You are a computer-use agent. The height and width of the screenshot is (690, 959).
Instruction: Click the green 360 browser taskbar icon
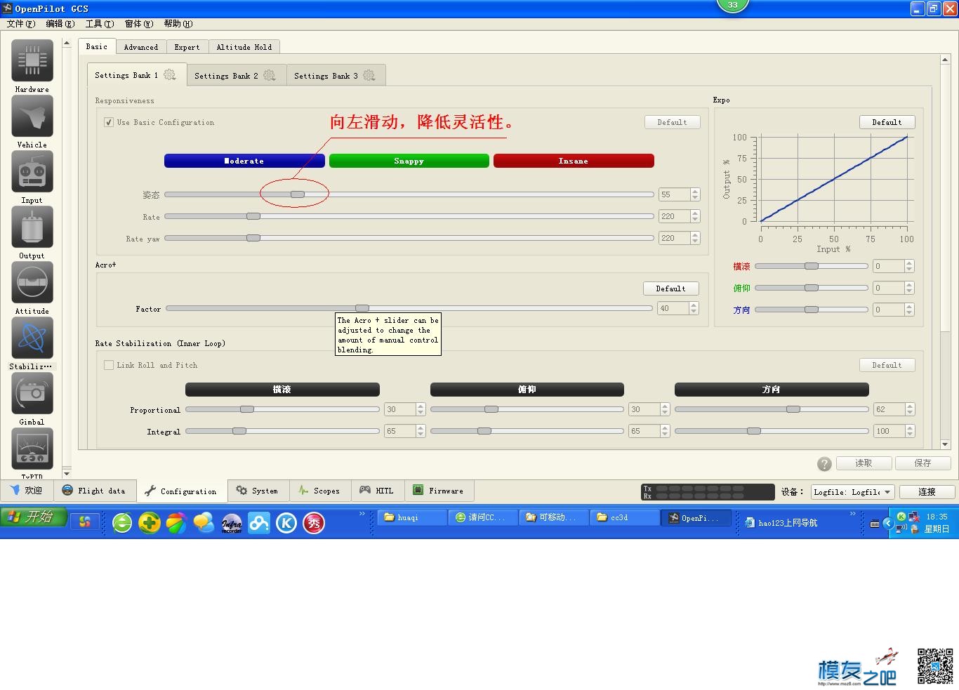(x=122, y=523)
